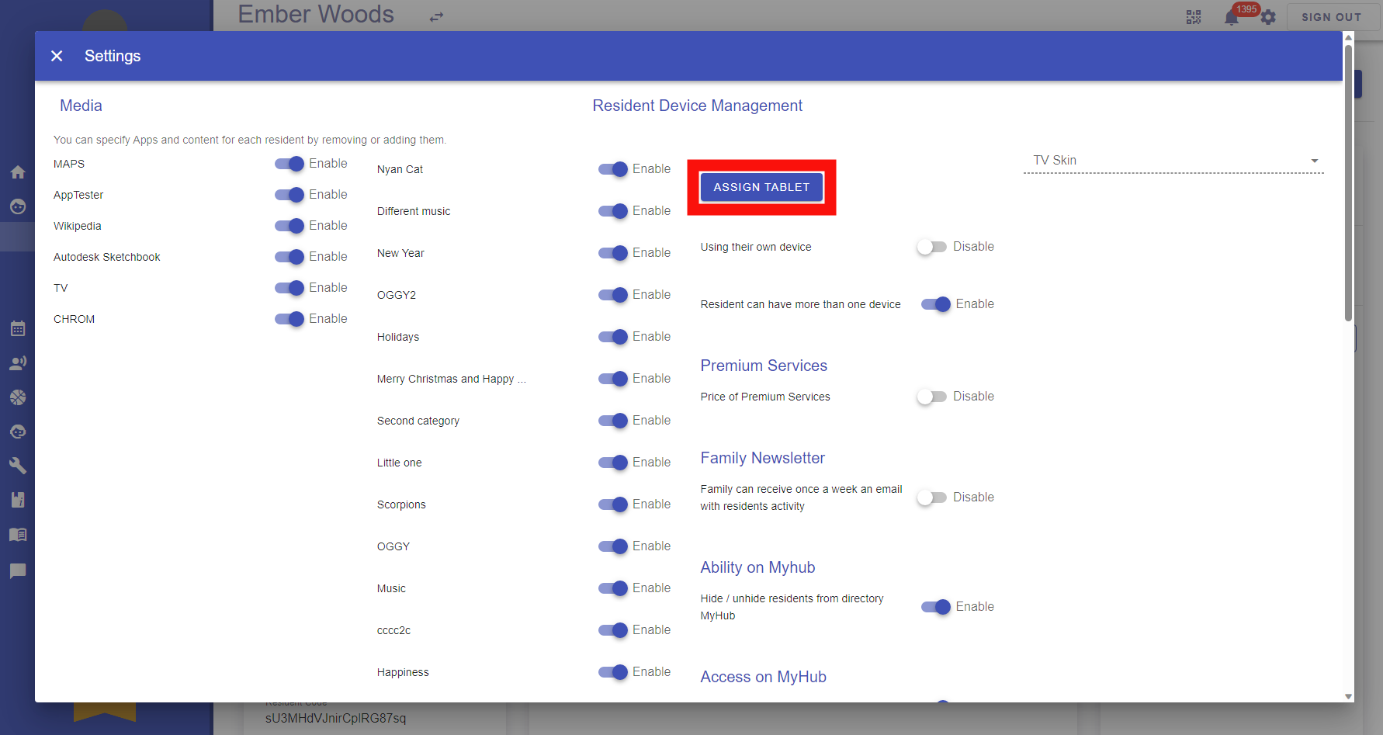
Task: Toggle the Different music switch
Action: coord(613,211)
